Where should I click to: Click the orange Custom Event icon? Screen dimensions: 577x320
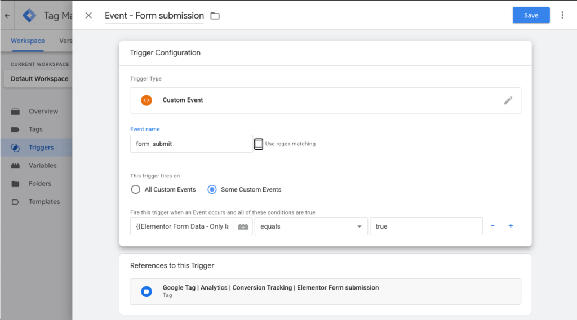[147, 100]
